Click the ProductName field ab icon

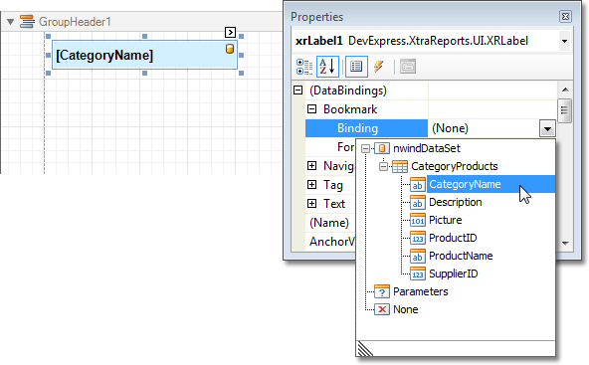pyautogui.click(x=417, y=257)
